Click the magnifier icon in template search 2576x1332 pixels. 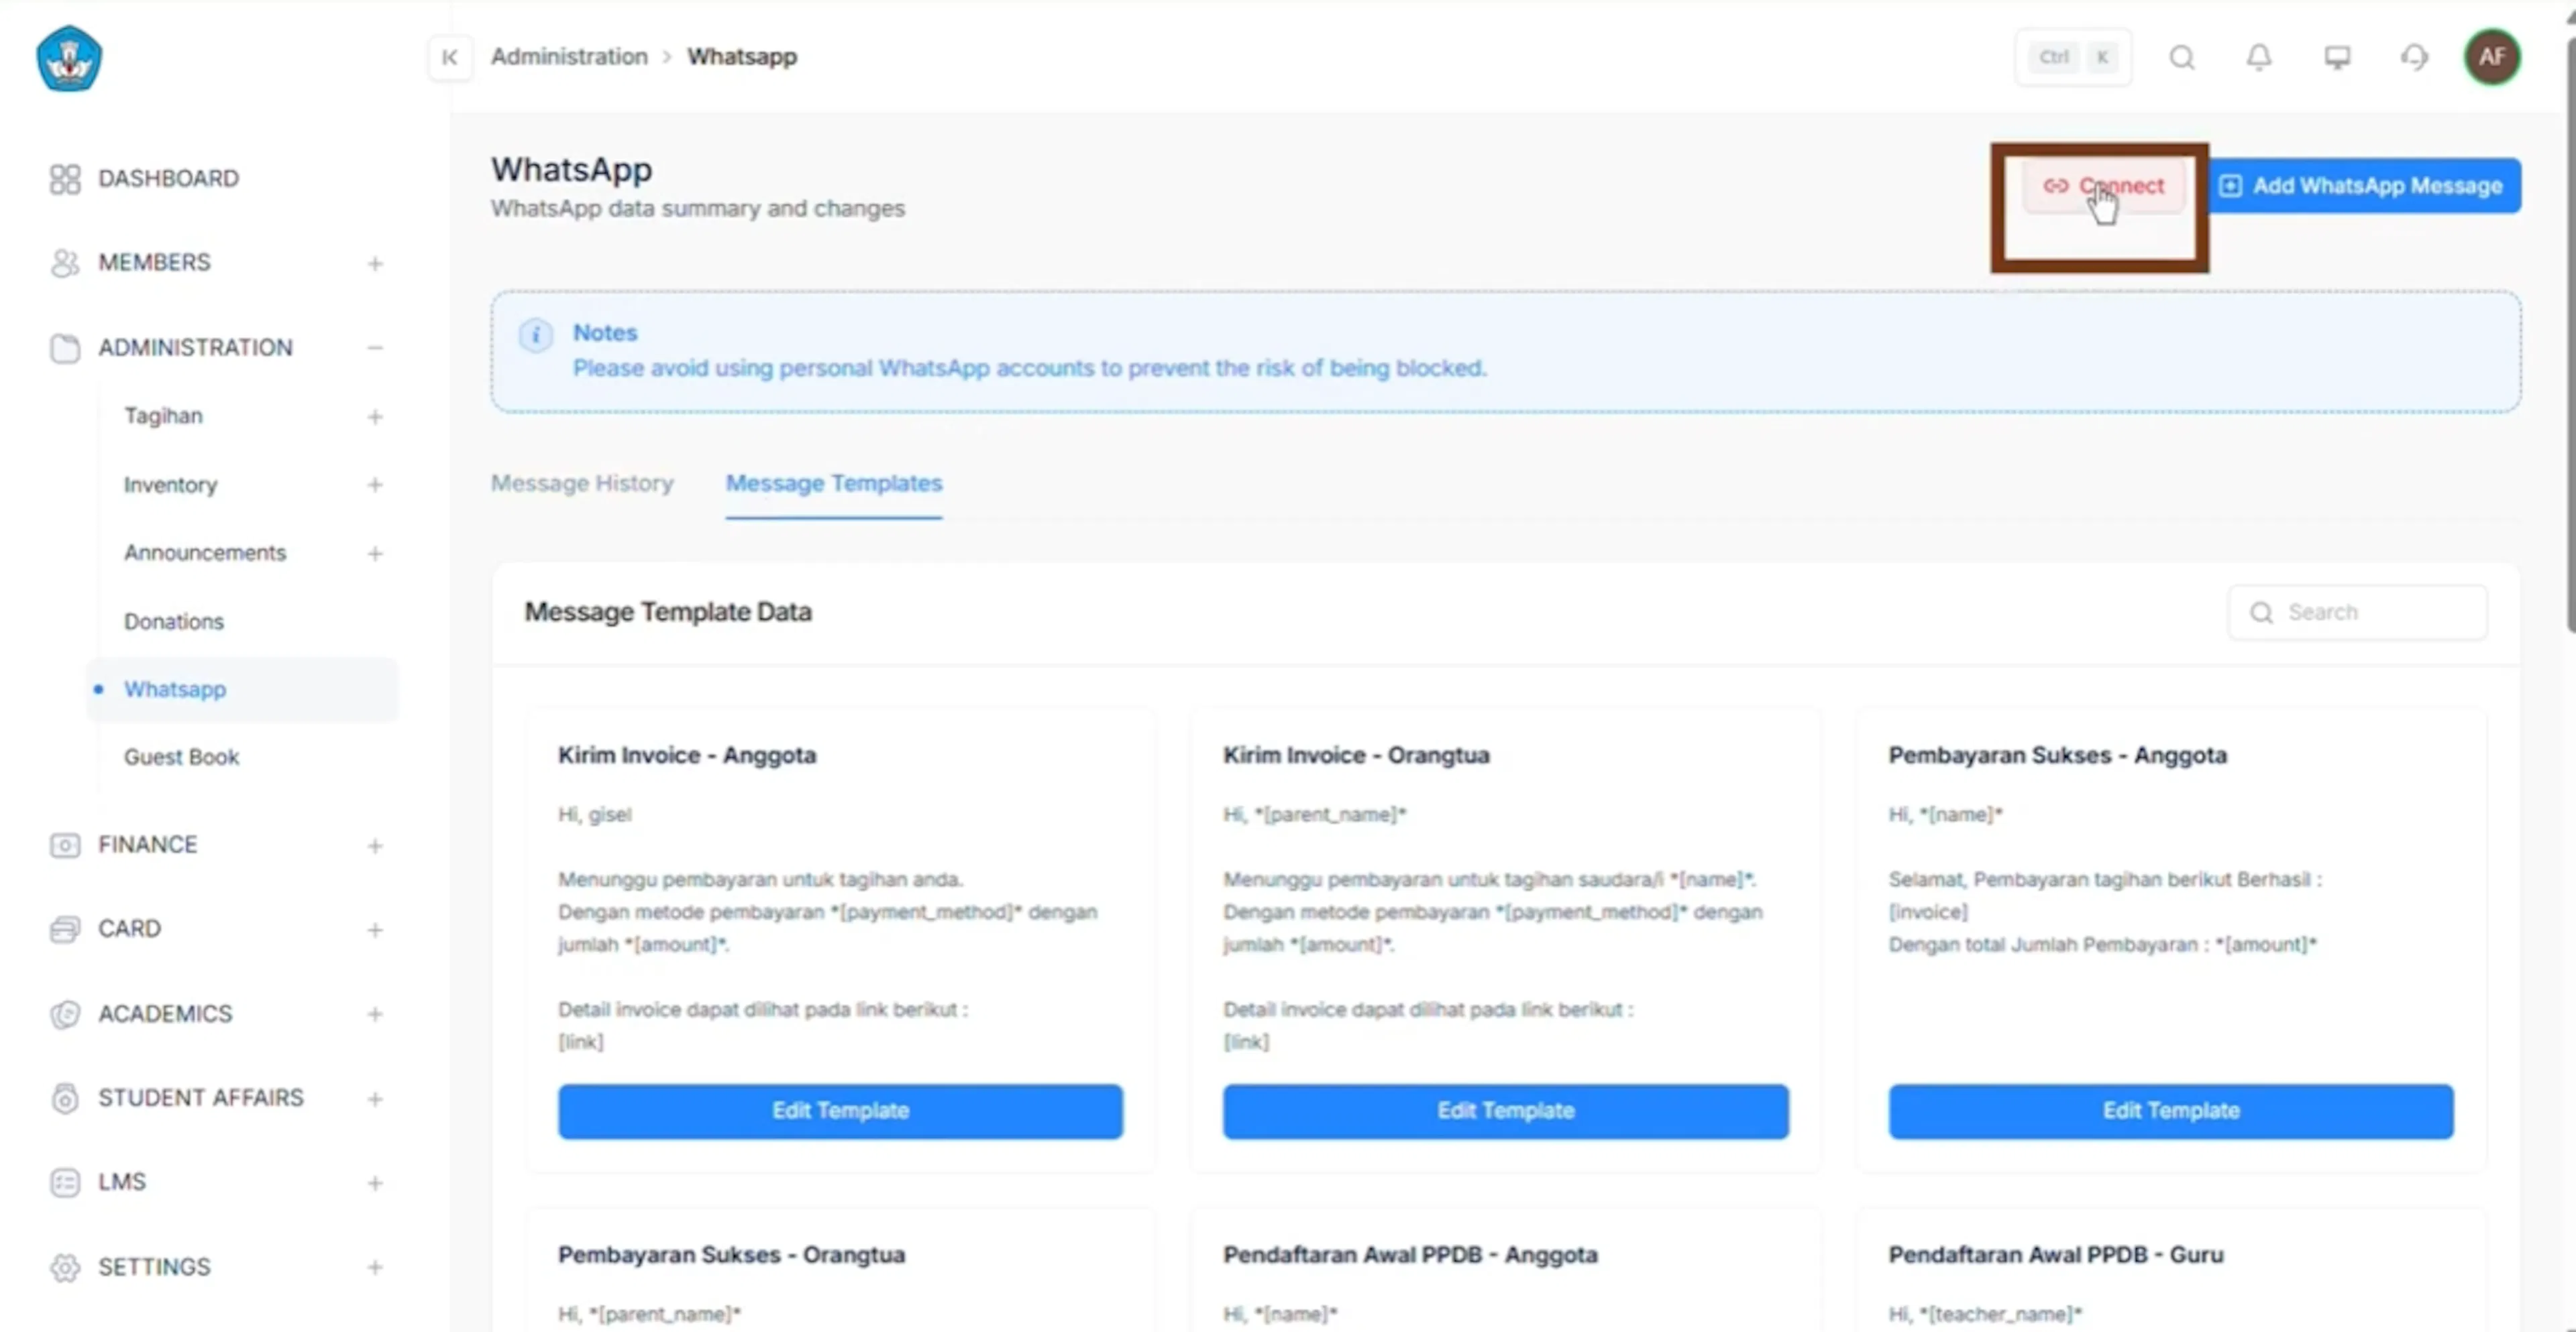[x=2262, y=613]
